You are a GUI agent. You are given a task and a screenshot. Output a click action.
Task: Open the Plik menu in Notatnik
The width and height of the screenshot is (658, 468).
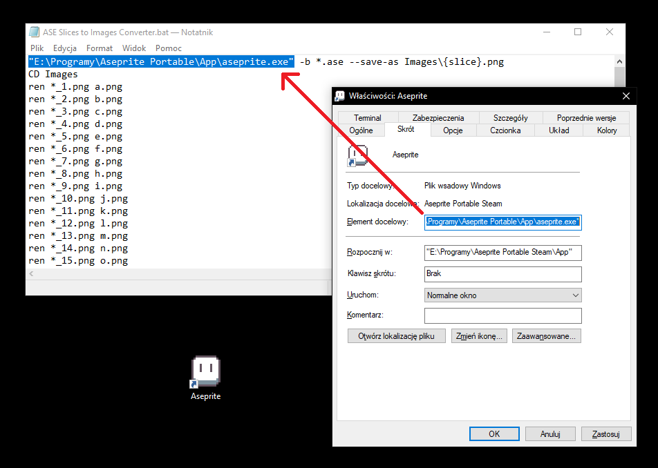point(37,48)
